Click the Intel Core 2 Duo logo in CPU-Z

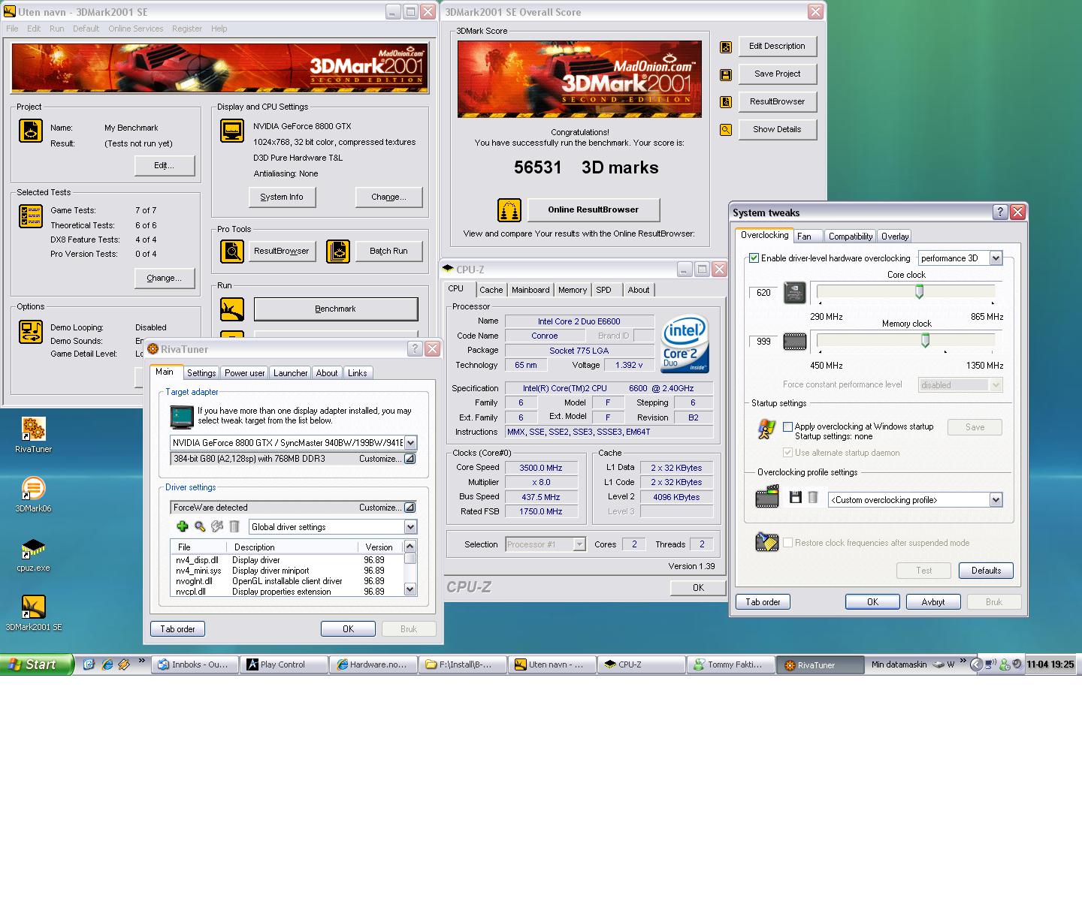(685, 345)
